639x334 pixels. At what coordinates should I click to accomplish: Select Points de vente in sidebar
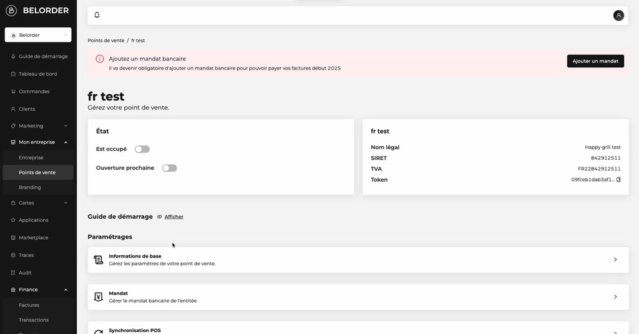click(38, 172)
